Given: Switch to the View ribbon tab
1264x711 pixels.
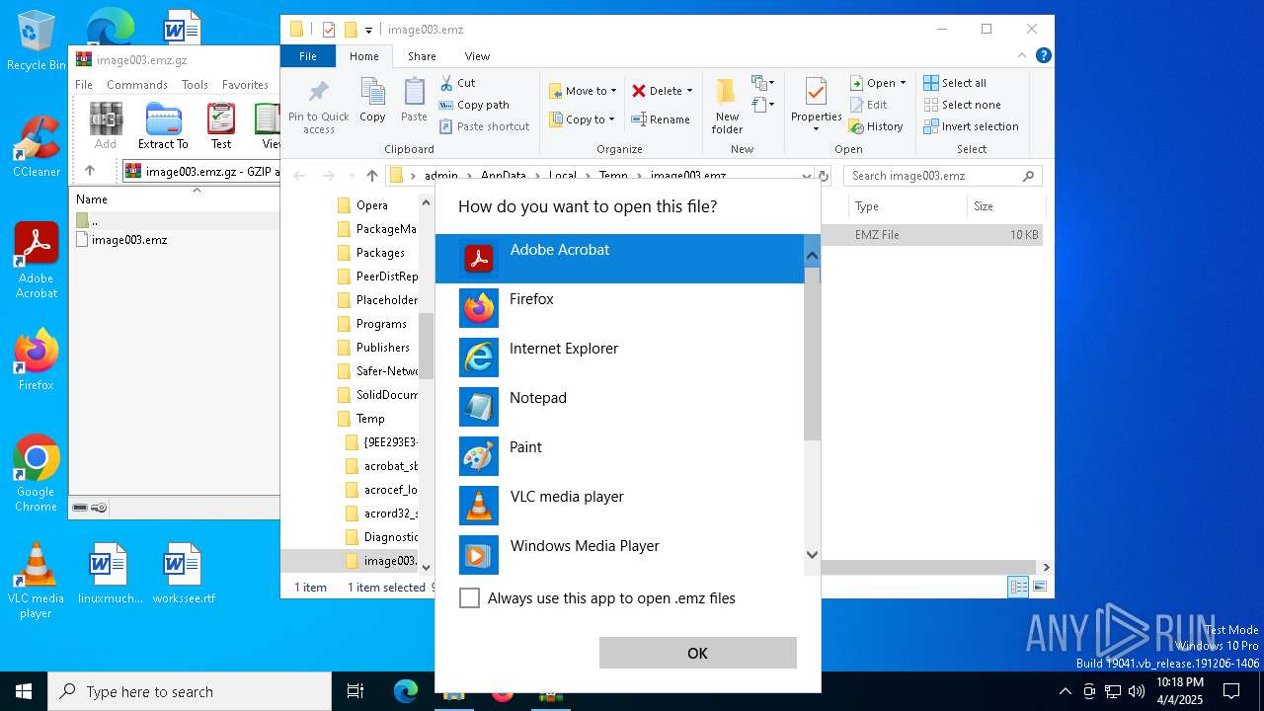Looking at the screenshot, I should point(477,56).
